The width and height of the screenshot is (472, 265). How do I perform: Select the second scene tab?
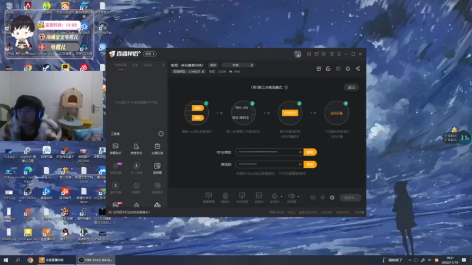(x=135, y=65)
